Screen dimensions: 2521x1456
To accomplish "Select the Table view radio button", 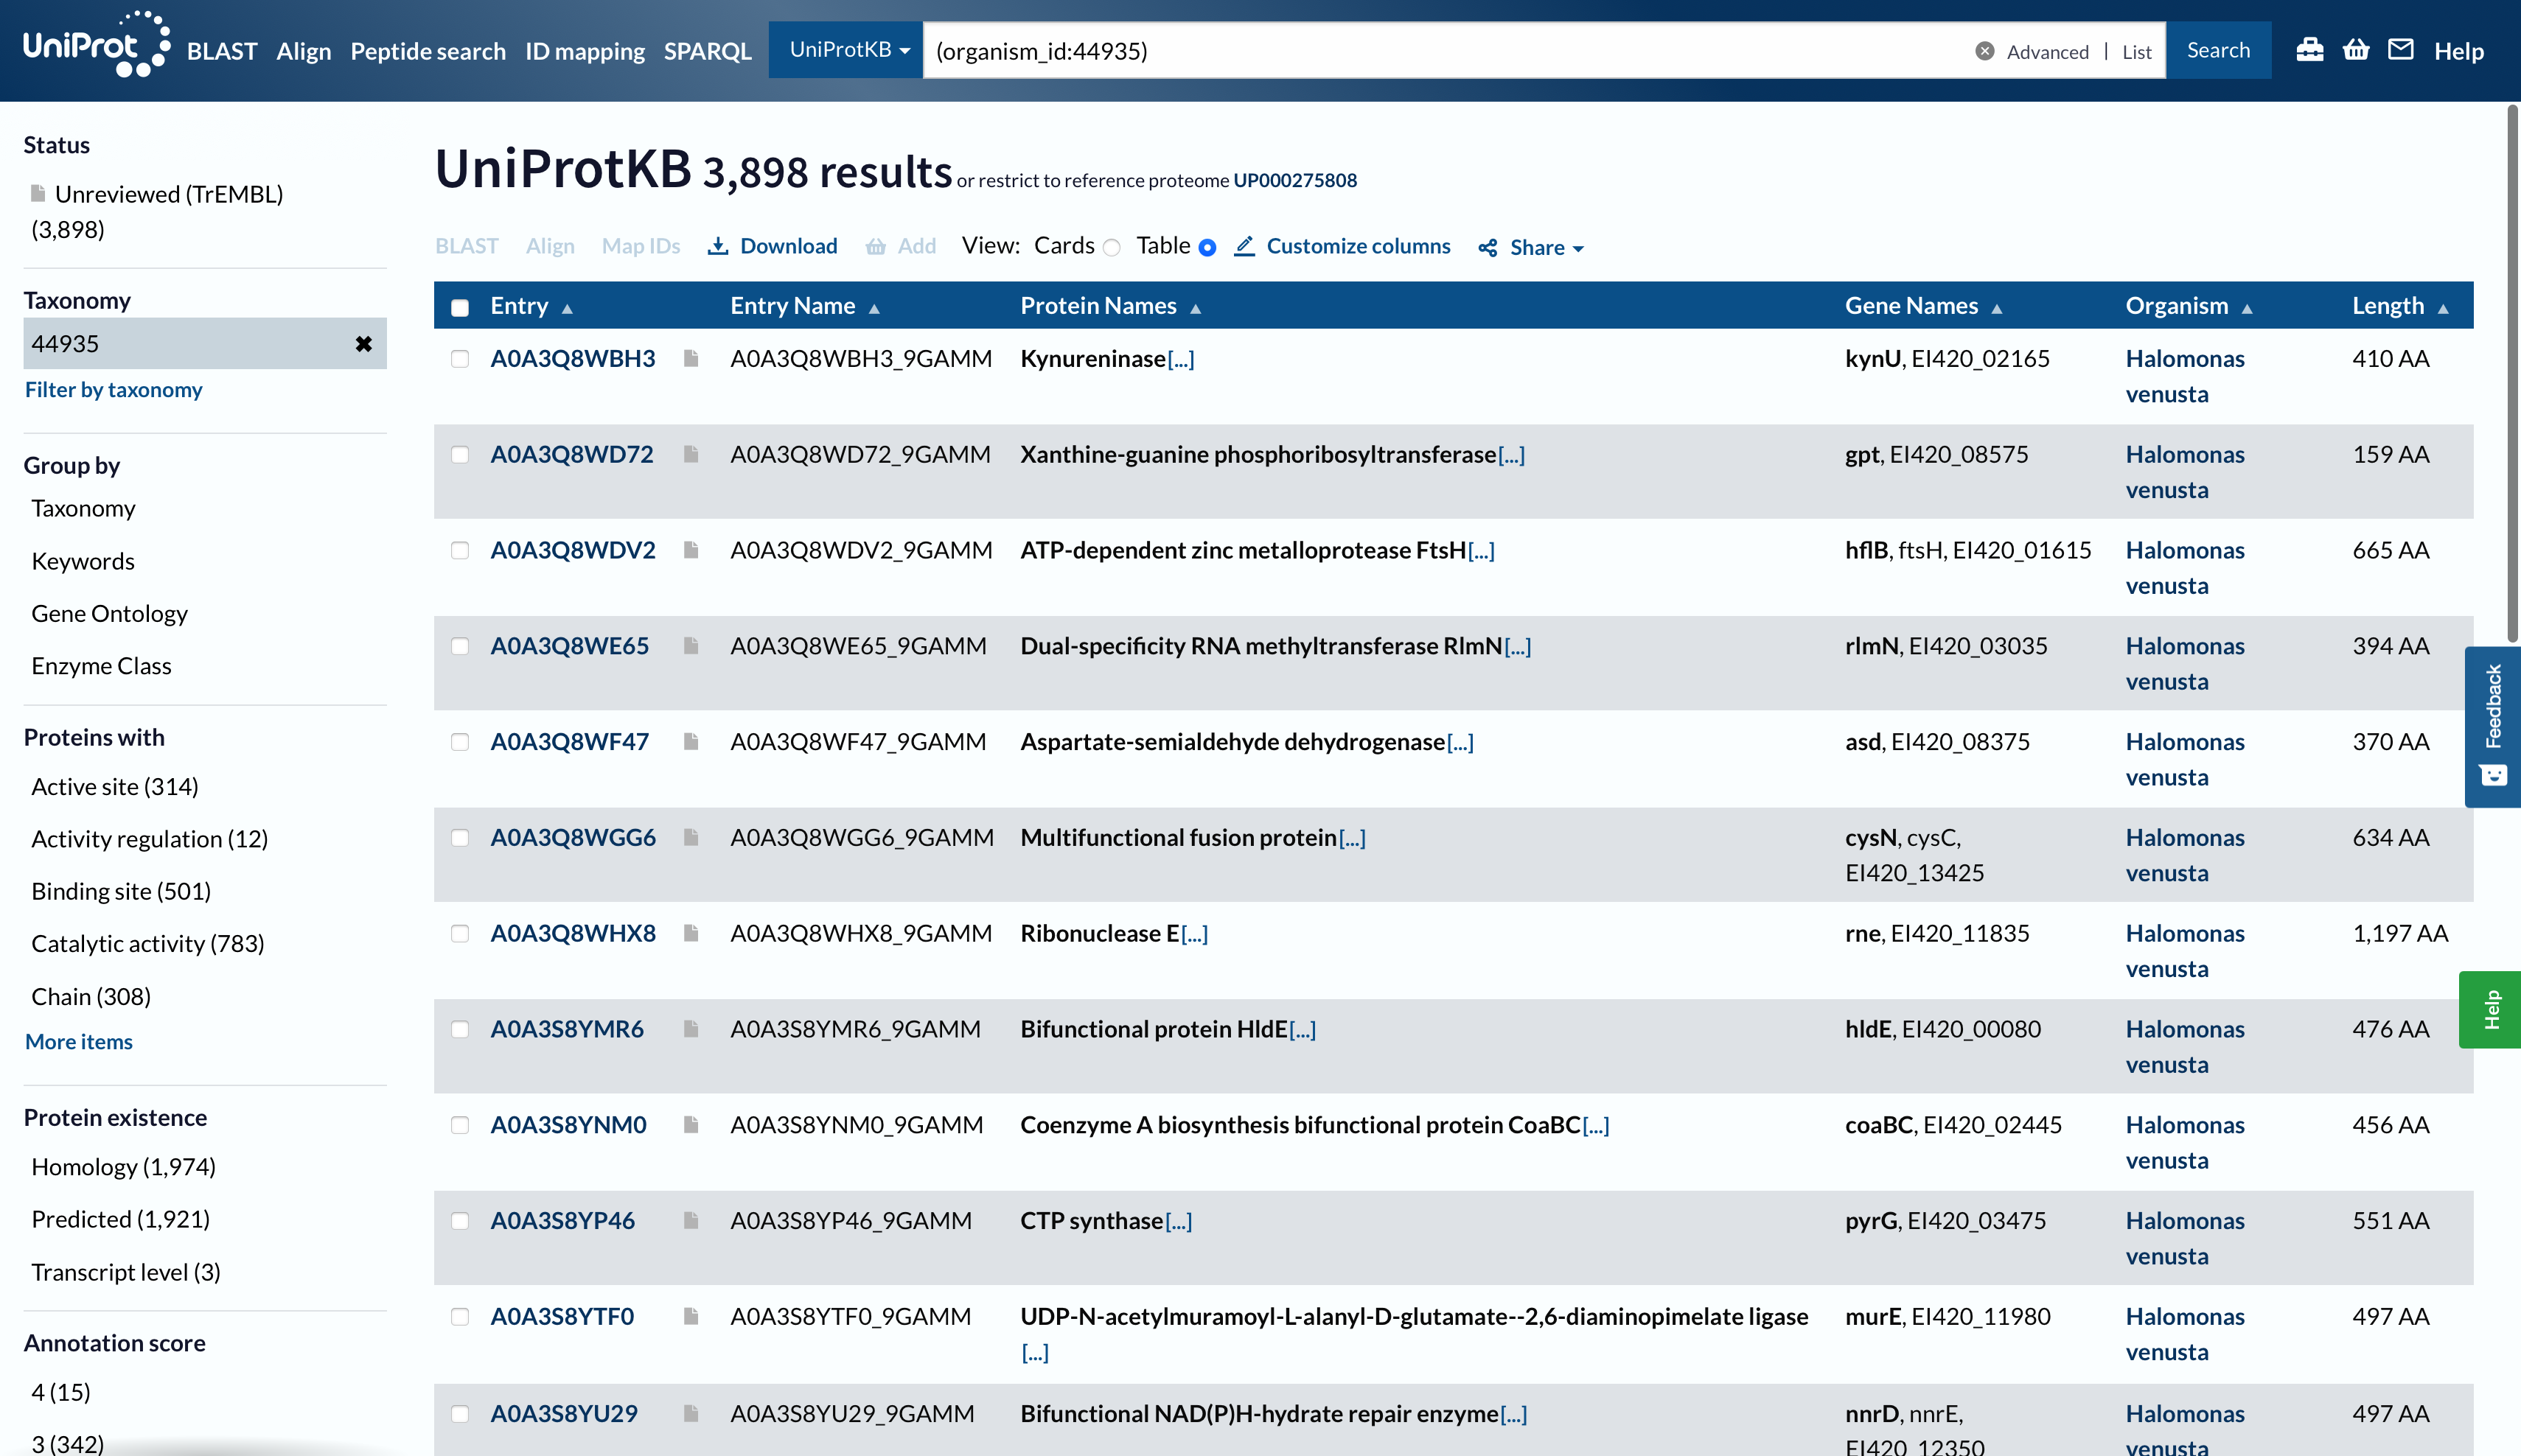I will [1207, 247].
